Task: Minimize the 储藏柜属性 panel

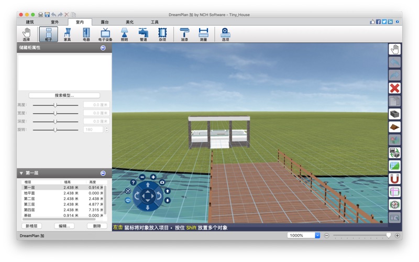Action: click(x=103, y=48)
